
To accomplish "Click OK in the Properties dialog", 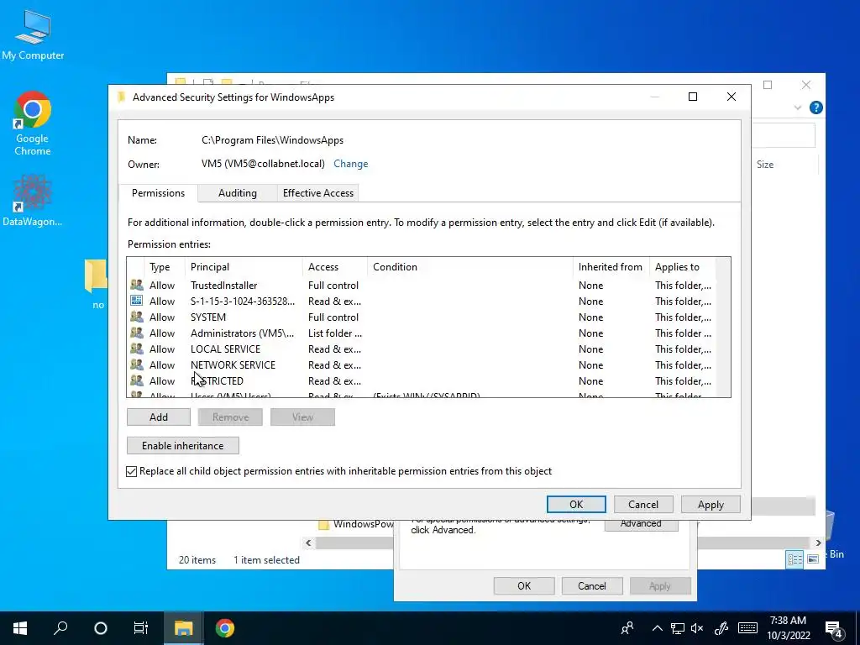I will (x=524, y=585).
